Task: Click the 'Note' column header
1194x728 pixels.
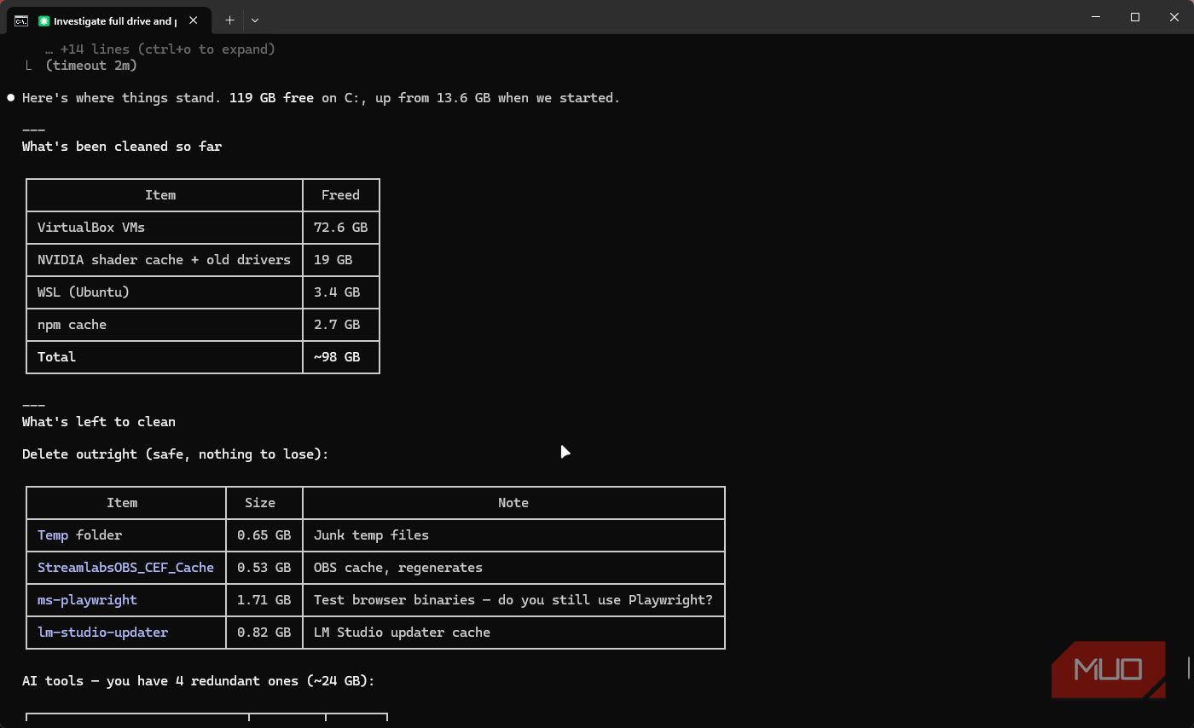Action: pos(513,503)
